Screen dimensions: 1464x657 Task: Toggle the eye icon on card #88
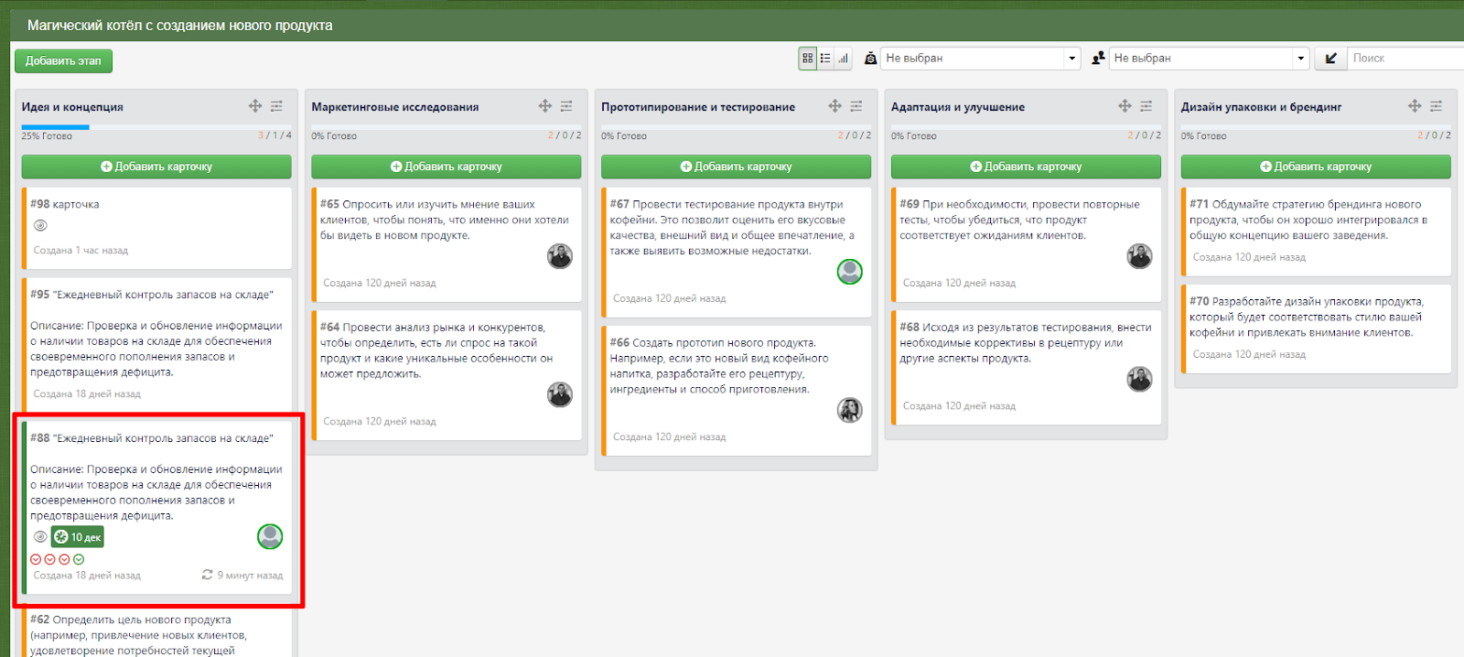tap(40, 537)
